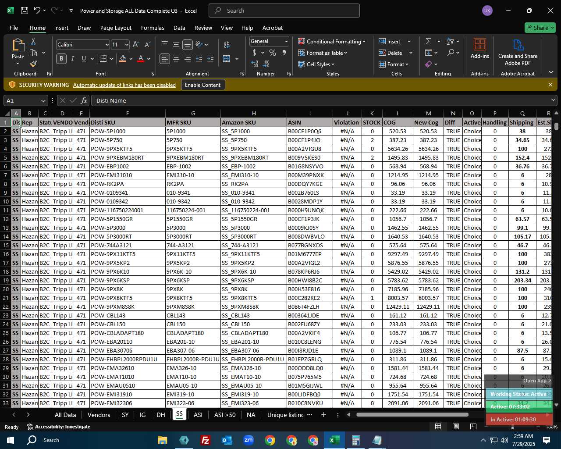Open the Name Box dropdown arrow

pos(43,101)
